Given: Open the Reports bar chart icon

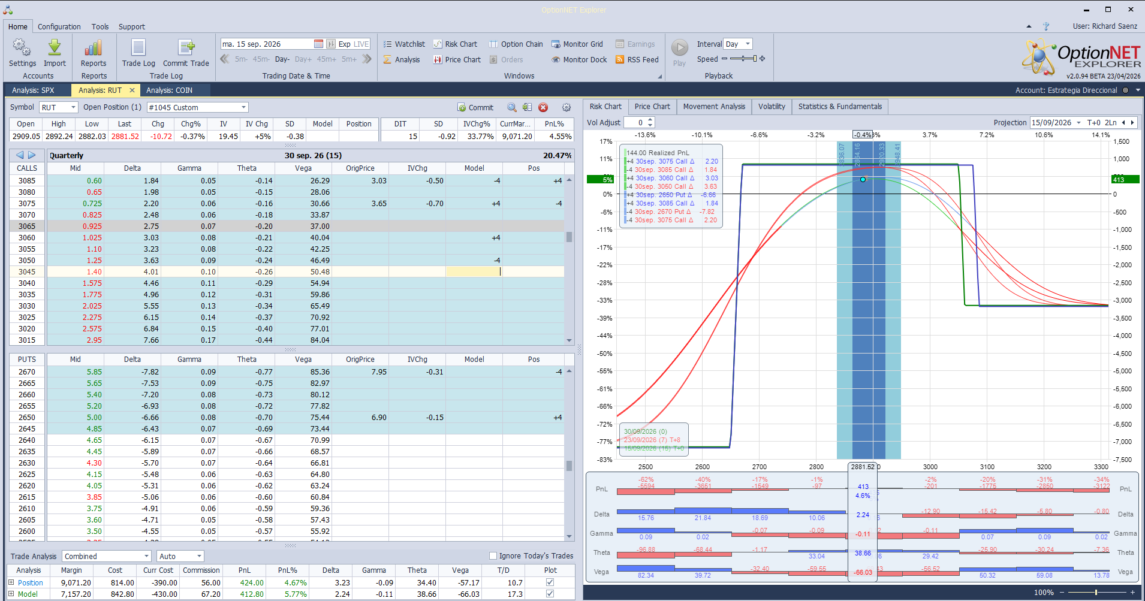Looking at the screenshot, I should pyautogui.click(x=94, y=53).
